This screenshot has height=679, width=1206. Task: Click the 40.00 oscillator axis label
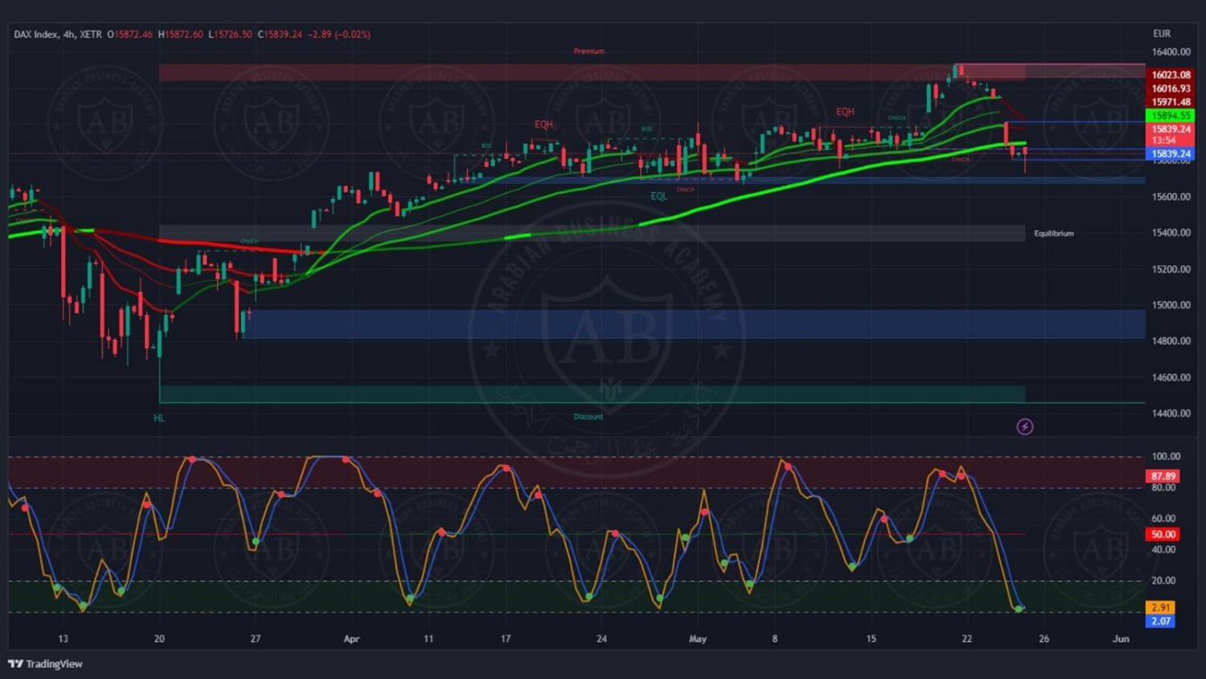tap(1163, 550)
